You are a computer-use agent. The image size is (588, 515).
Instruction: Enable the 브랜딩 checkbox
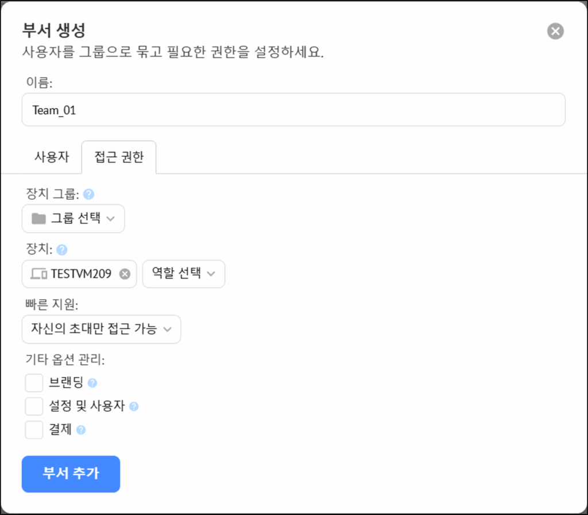coord(34,383)
